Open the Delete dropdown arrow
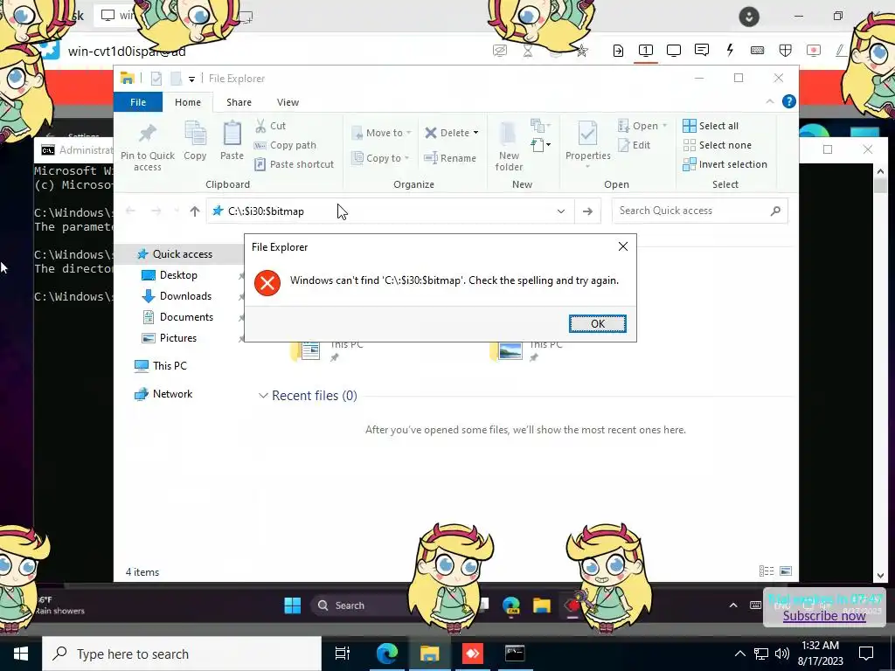895x671 pixels. point(475,133)
